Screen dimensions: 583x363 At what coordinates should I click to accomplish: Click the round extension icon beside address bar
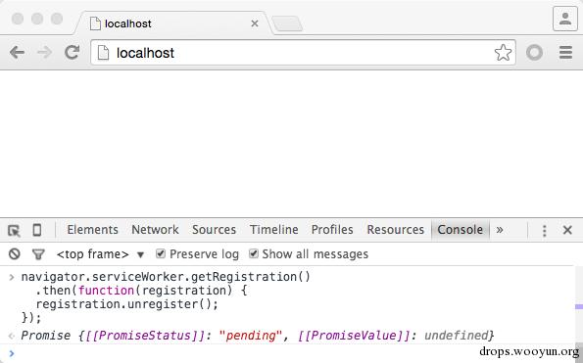(534, 52)
